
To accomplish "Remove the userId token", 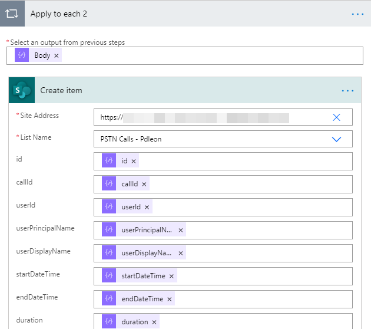I will (146, 207).
